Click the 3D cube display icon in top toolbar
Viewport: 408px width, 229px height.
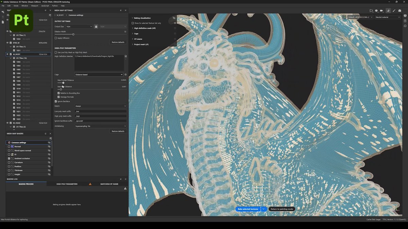point(376,11)
